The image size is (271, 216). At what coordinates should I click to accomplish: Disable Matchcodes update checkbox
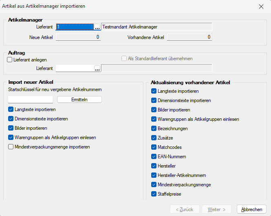point(154,147)
